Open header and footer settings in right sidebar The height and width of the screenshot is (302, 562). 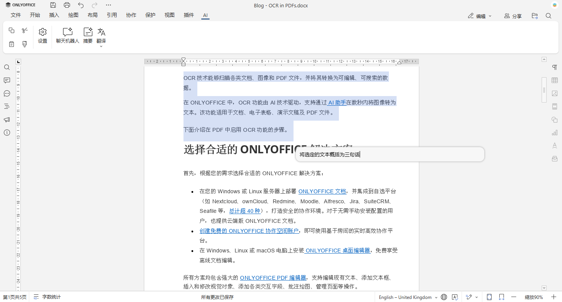pyautogui.click(x=555, y=106)
